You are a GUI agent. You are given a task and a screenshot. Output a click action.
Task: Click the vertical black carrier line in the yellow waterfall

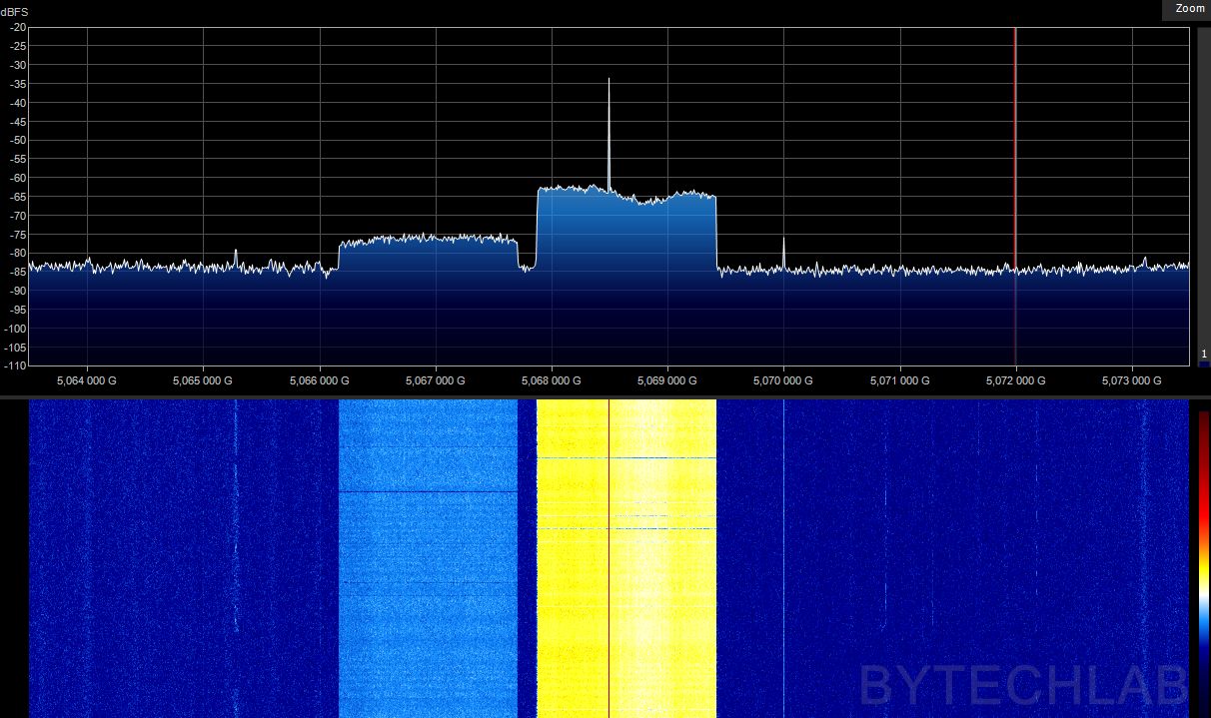click(x=608, y=558)
